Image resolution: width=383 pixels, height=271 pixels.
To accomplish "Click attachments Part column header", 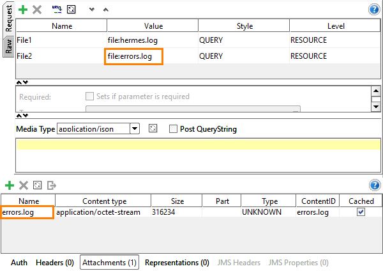I will click(222, 201).
